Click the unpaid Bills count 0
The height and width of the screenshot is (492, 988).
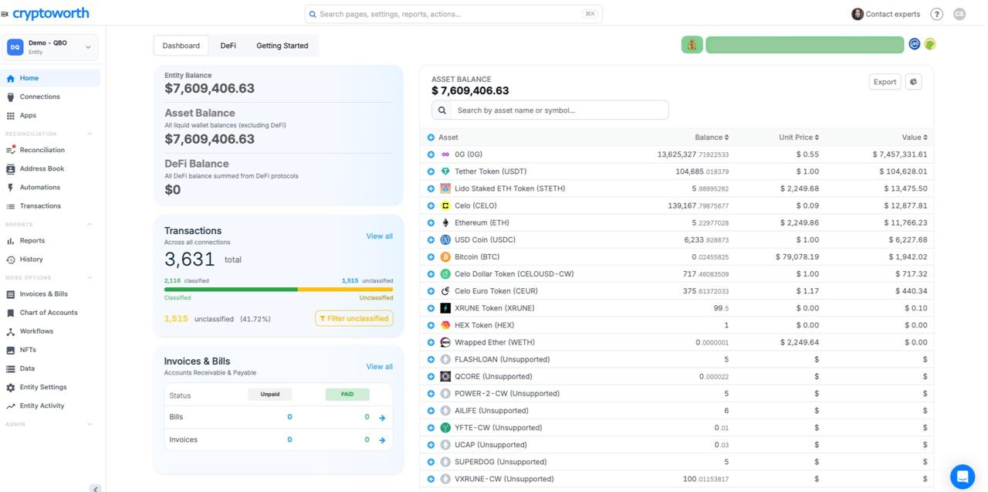point(289,417)
